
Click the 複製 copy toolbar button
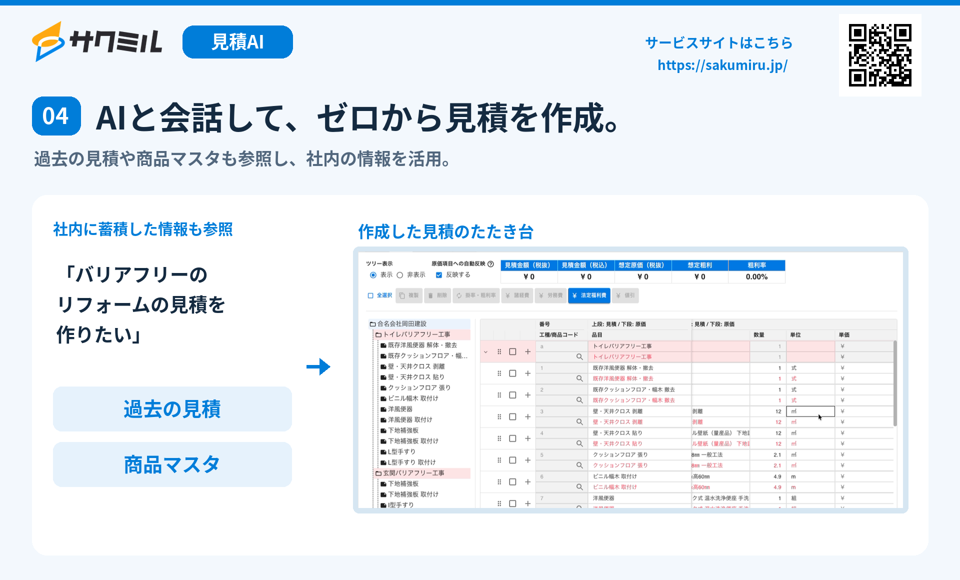409,295
